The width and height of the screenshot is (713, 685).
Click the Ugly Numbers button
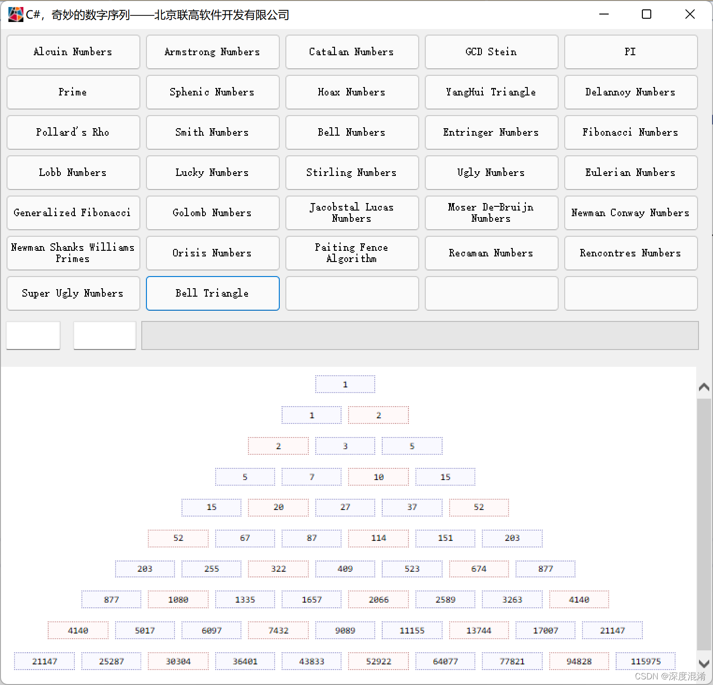[x=492, y=173]
